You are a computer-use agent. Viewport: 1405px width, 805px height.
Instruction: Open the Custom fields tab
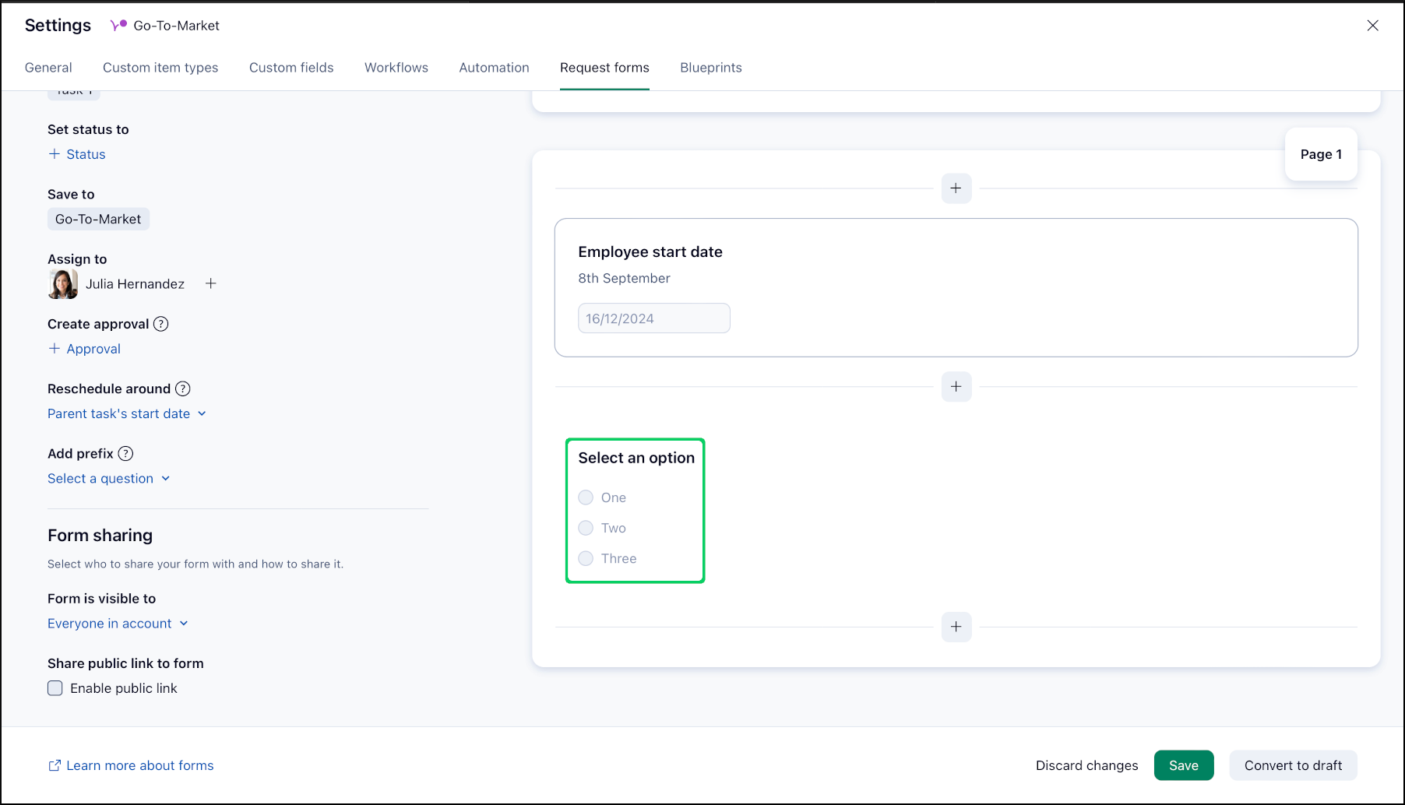pyautogui.click(x=291, y=68)
